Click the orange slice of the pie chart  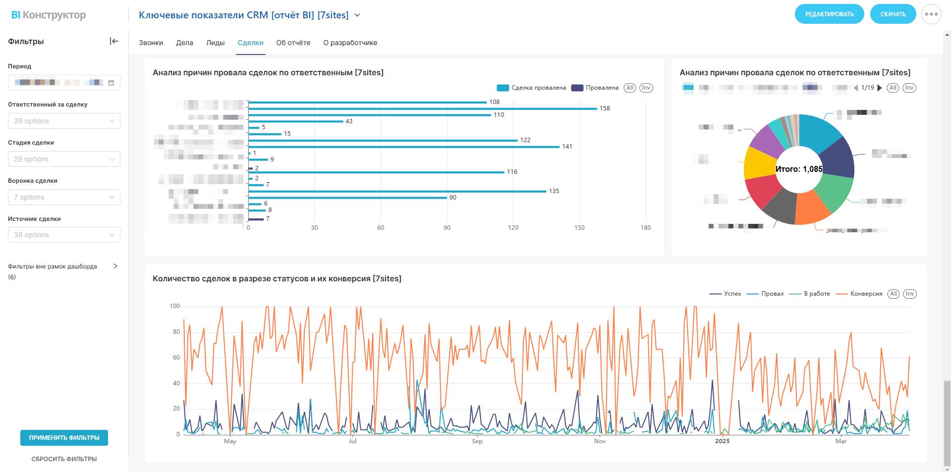pyautogui.click(x=810, y=208)
